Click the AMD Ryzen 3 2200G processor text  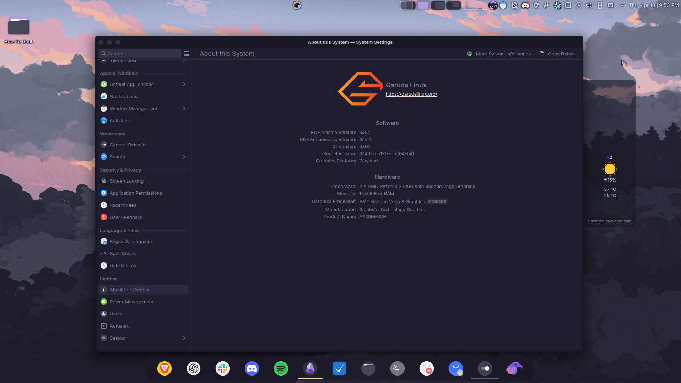point(417,187)
